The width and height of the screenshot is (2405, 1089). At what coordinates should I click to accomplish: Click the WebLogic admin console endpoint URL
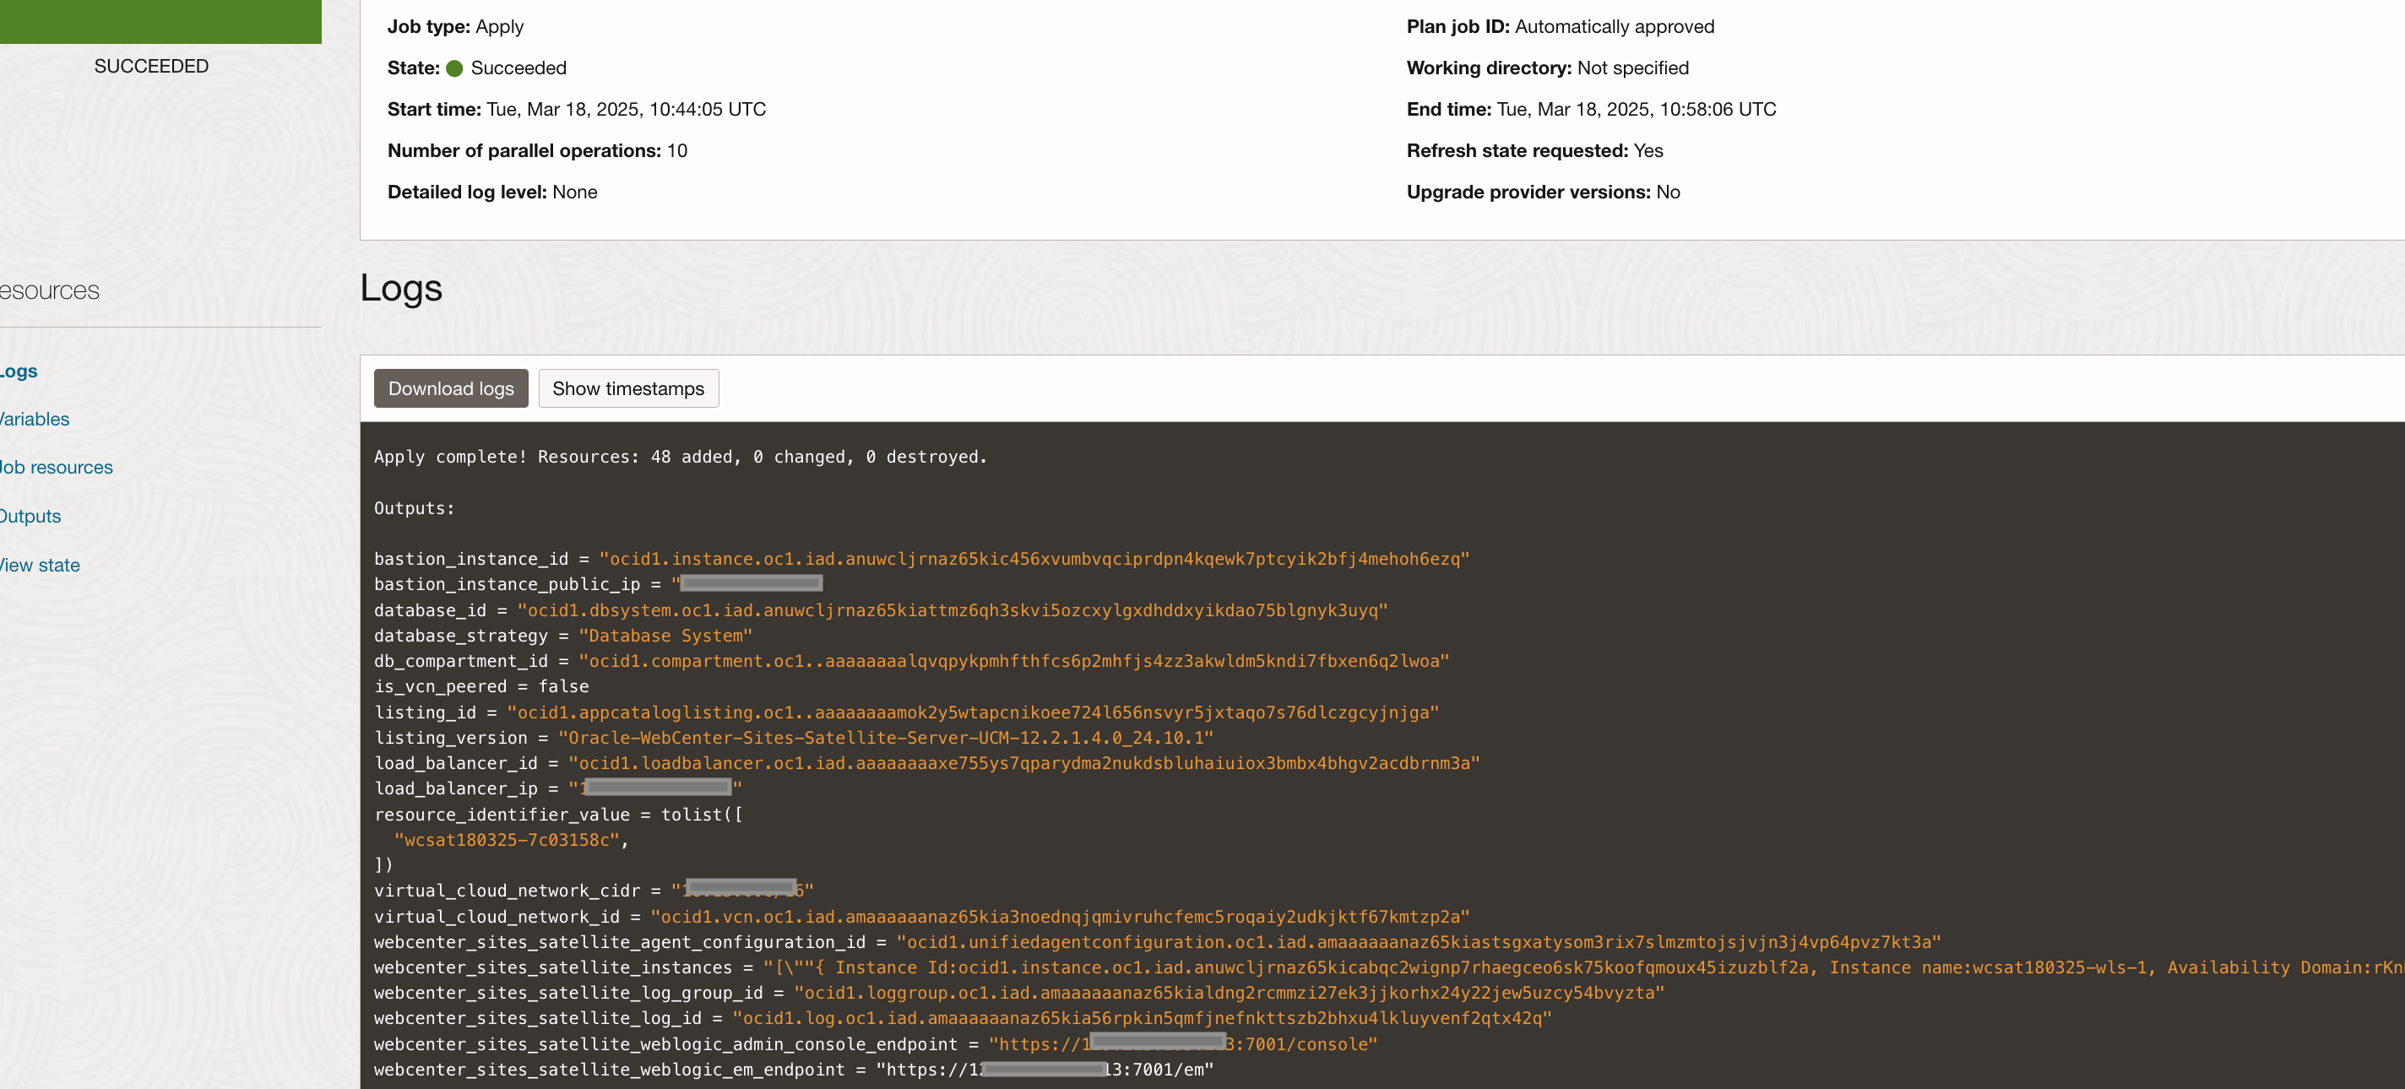coord(1182,1043)
